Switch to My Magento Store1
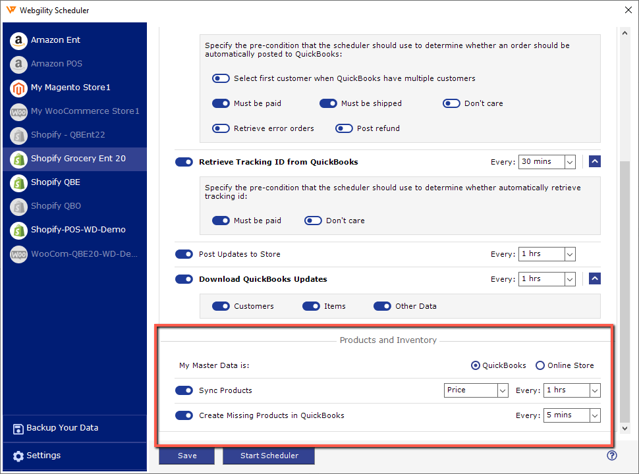Image resolution: width=639 pixels, height=474 pixels. (x=75, y=88)
